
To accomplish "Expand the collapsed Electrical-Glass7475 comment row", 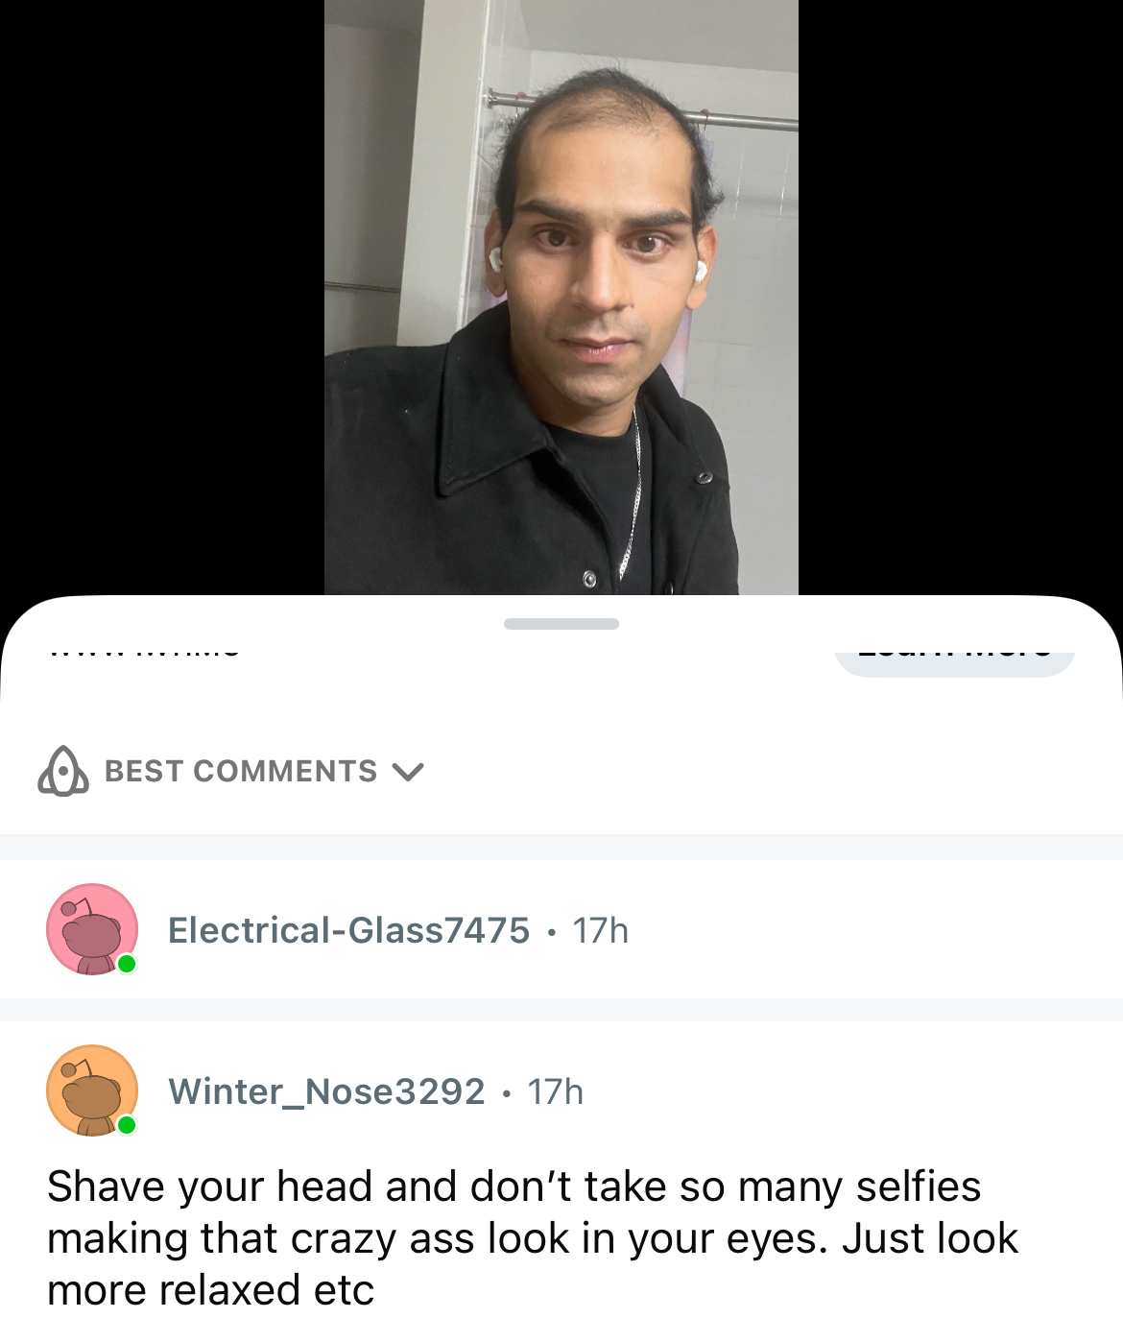I will 561,929.
